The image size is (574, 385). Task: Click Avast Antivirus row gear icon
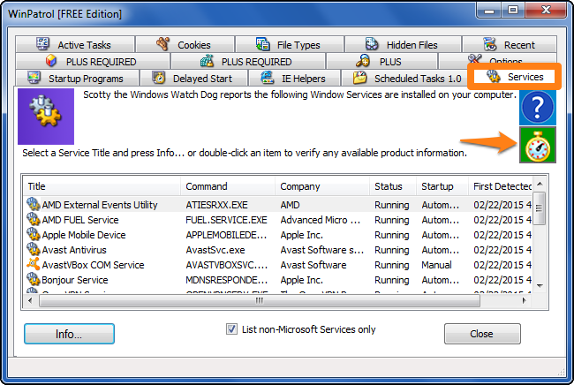coord(34,249)
